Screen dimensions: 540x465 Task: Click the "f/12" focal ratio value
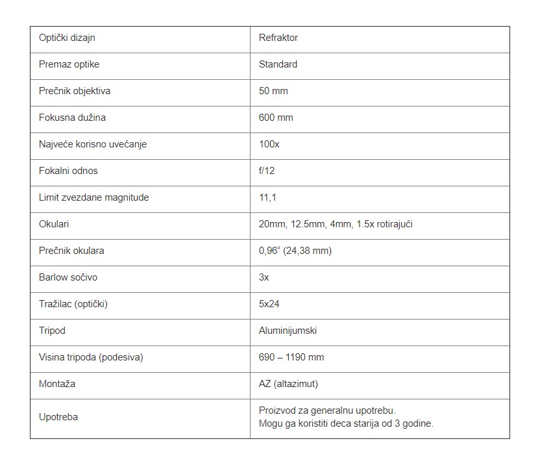coord(267,171)
